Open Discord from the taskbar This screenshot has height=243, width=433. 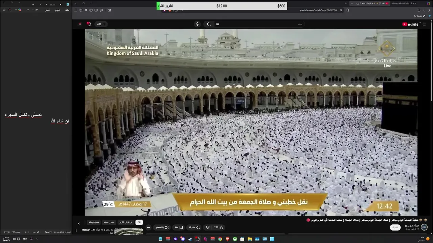click(183, 239)
